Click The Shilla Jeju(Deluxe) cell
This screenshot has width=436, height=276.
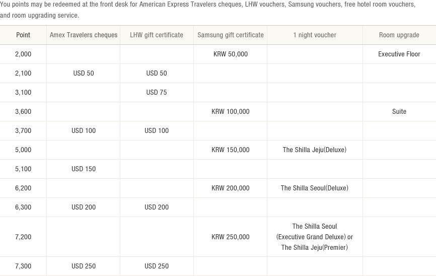point(315,150)
